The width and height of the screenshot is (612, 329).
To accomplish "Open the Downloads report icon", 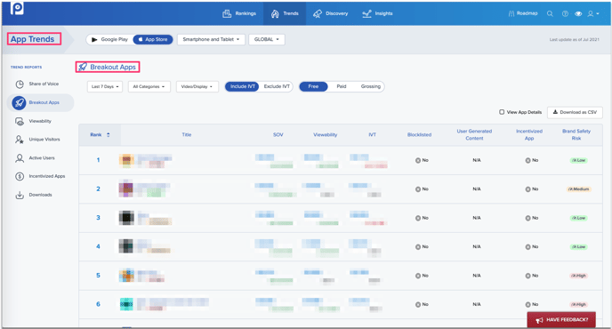I will coord(20,195).
